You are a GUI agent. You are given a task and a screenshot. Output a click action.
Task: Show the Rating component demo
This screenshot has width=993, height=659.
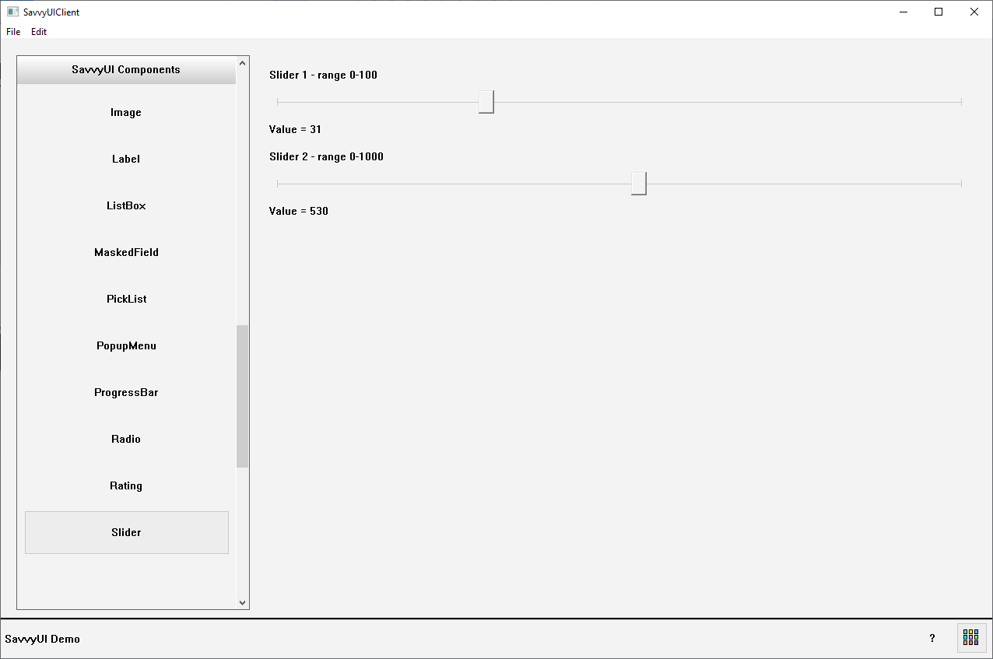(126, 486)
